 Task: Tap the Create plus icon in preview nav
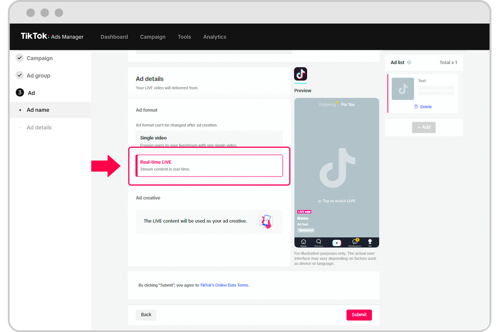(x=337, y=242)
